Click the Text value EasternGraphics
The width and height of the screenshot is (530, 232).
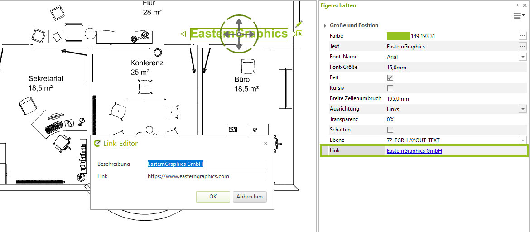pos(405,47)
